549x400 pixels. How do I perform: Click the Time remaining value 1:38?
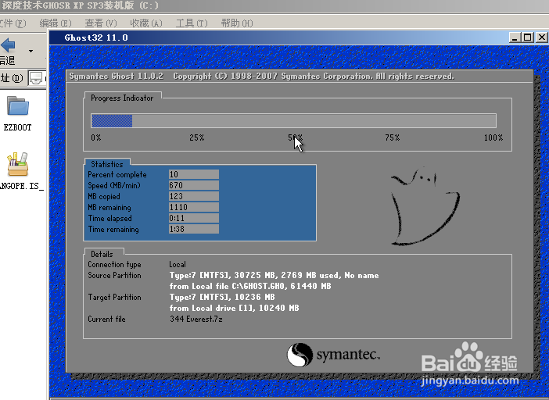coord(194,229)
